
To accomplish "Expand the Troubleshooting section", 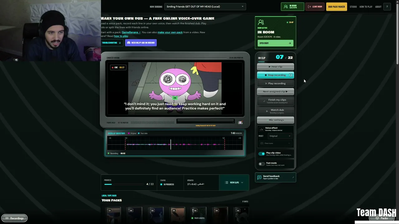I will click(x=112, y=43).
